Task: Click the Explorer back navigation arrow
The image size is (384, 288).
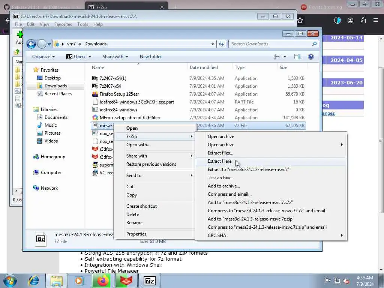Action: coord(31,44)
